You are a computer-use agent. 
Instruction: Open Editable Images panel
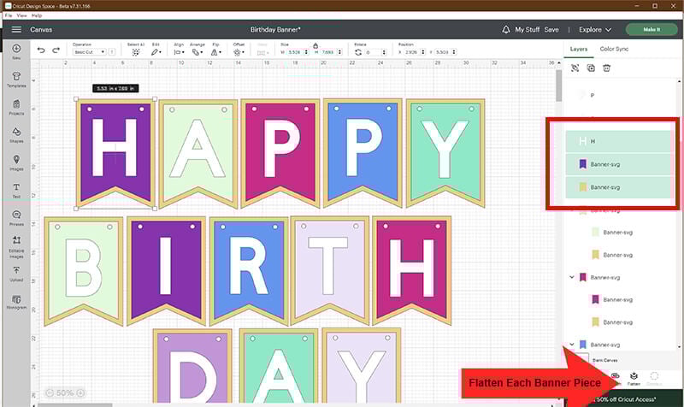[16, 247]
